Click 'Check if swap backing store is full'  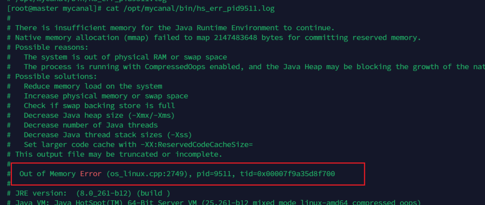click(99, 106)
